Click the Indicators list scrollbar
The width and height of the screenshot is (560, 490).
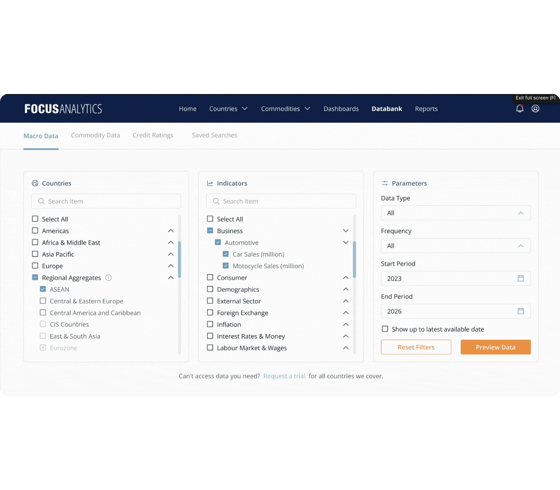pyautogui.click(x=354, y=259)
